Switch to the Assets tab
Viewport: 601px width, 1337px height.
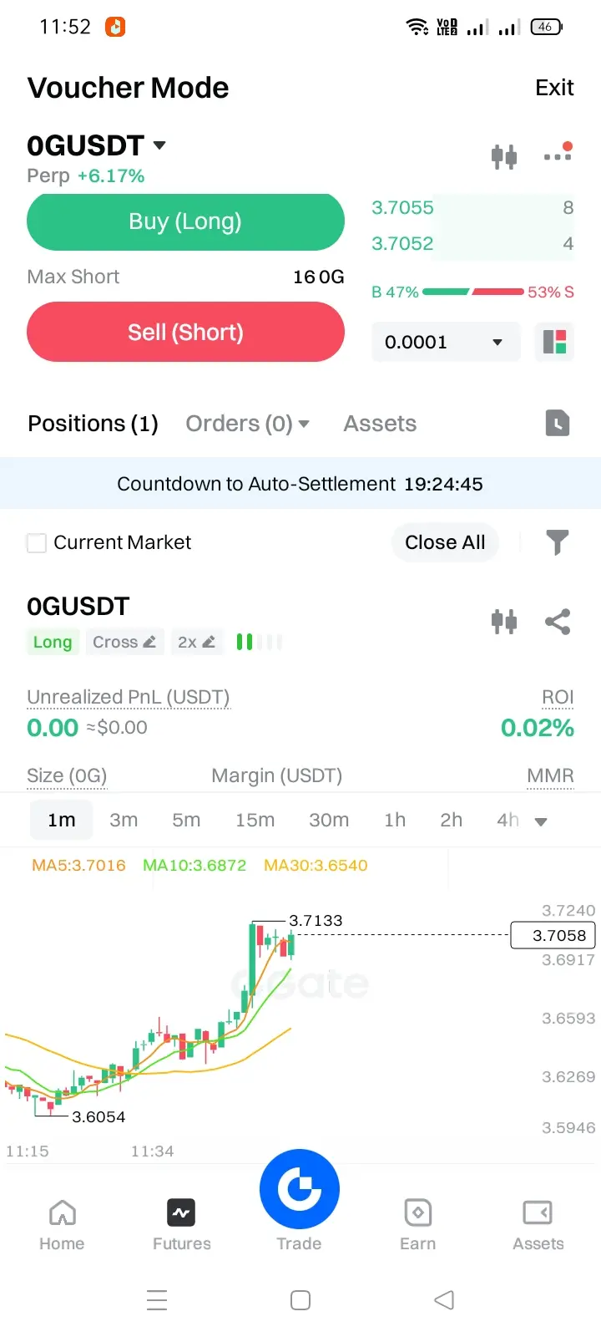(x=380, y=424)
